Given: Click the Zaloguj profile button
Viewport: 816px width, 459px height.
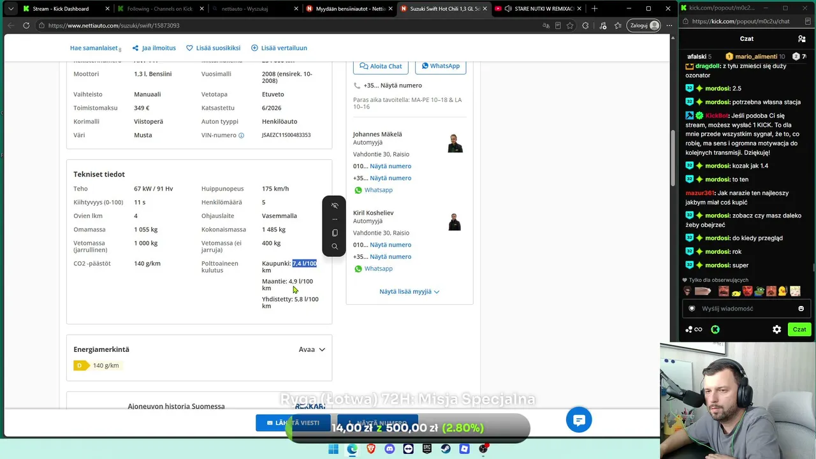Looking at the screenshot, I should pyautogui.click(x=644, y=25).
